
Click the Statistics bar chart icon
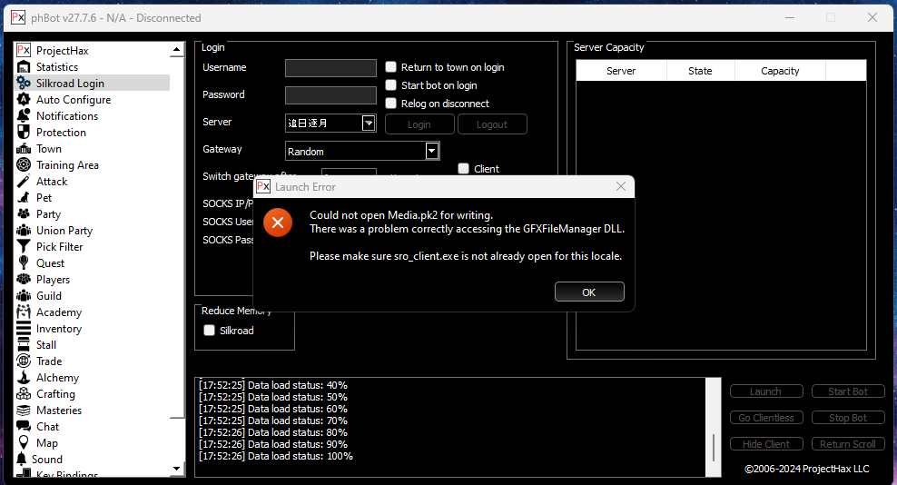point(24,67)
